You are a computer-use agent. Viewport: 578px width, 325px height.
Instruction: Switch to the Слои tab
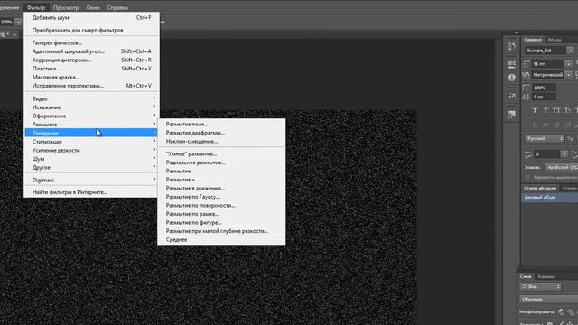point(526,276)
